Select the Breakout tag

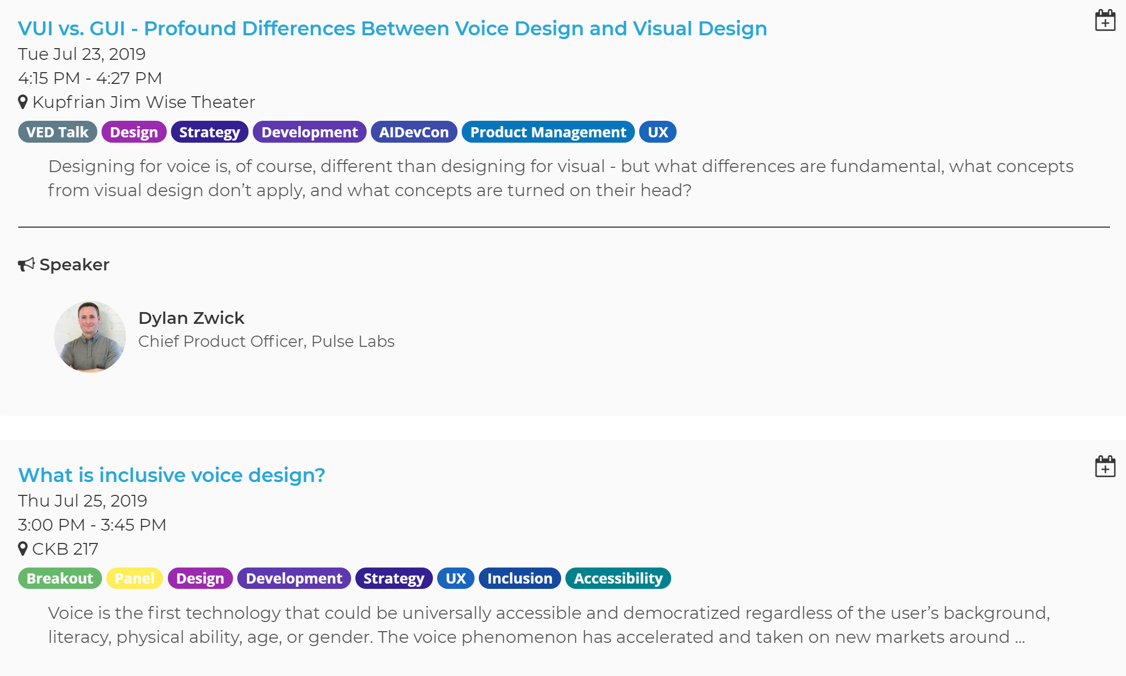click(60, 578)
